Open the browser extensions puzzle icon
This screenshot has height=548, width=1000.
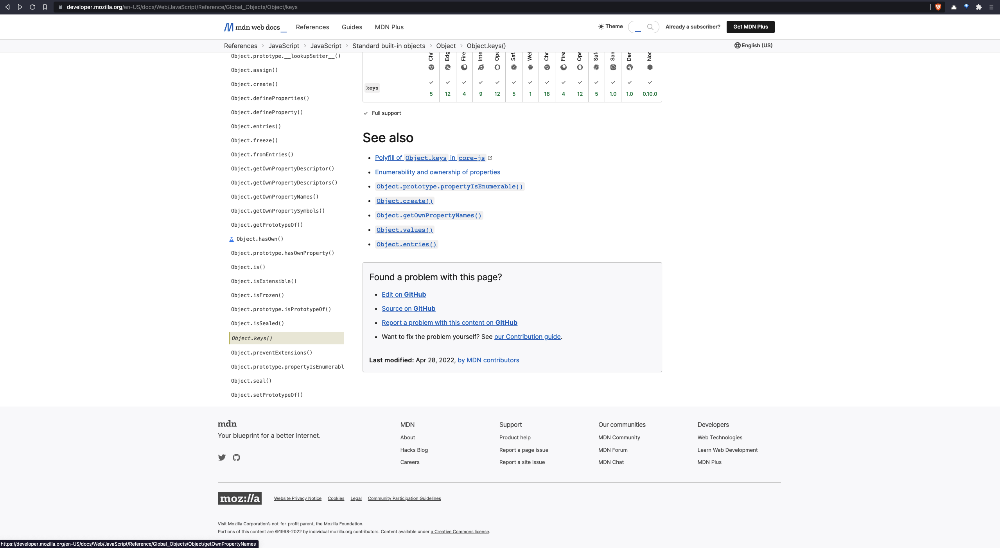click(x=979, y=7)
